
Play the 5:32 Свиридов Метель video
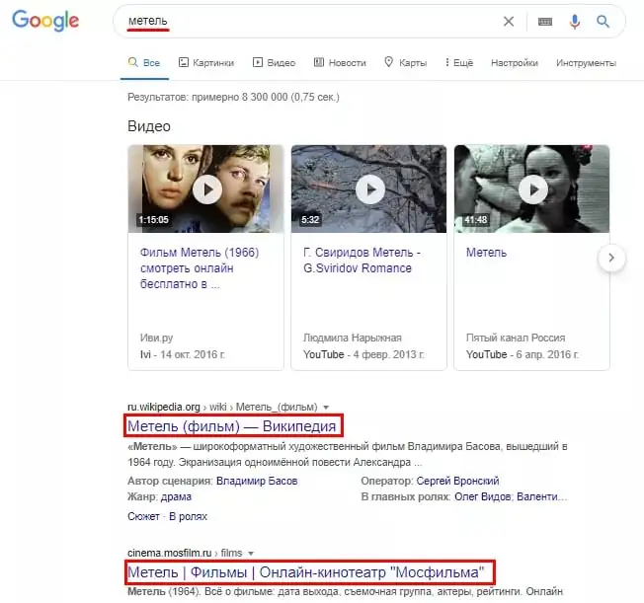point(368,188)
